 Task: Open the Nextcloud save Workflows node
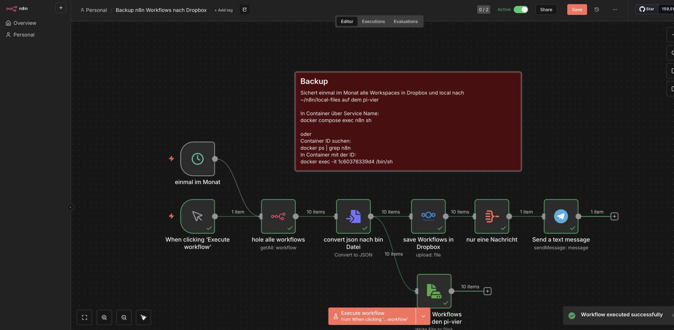[x=428, y=216]
